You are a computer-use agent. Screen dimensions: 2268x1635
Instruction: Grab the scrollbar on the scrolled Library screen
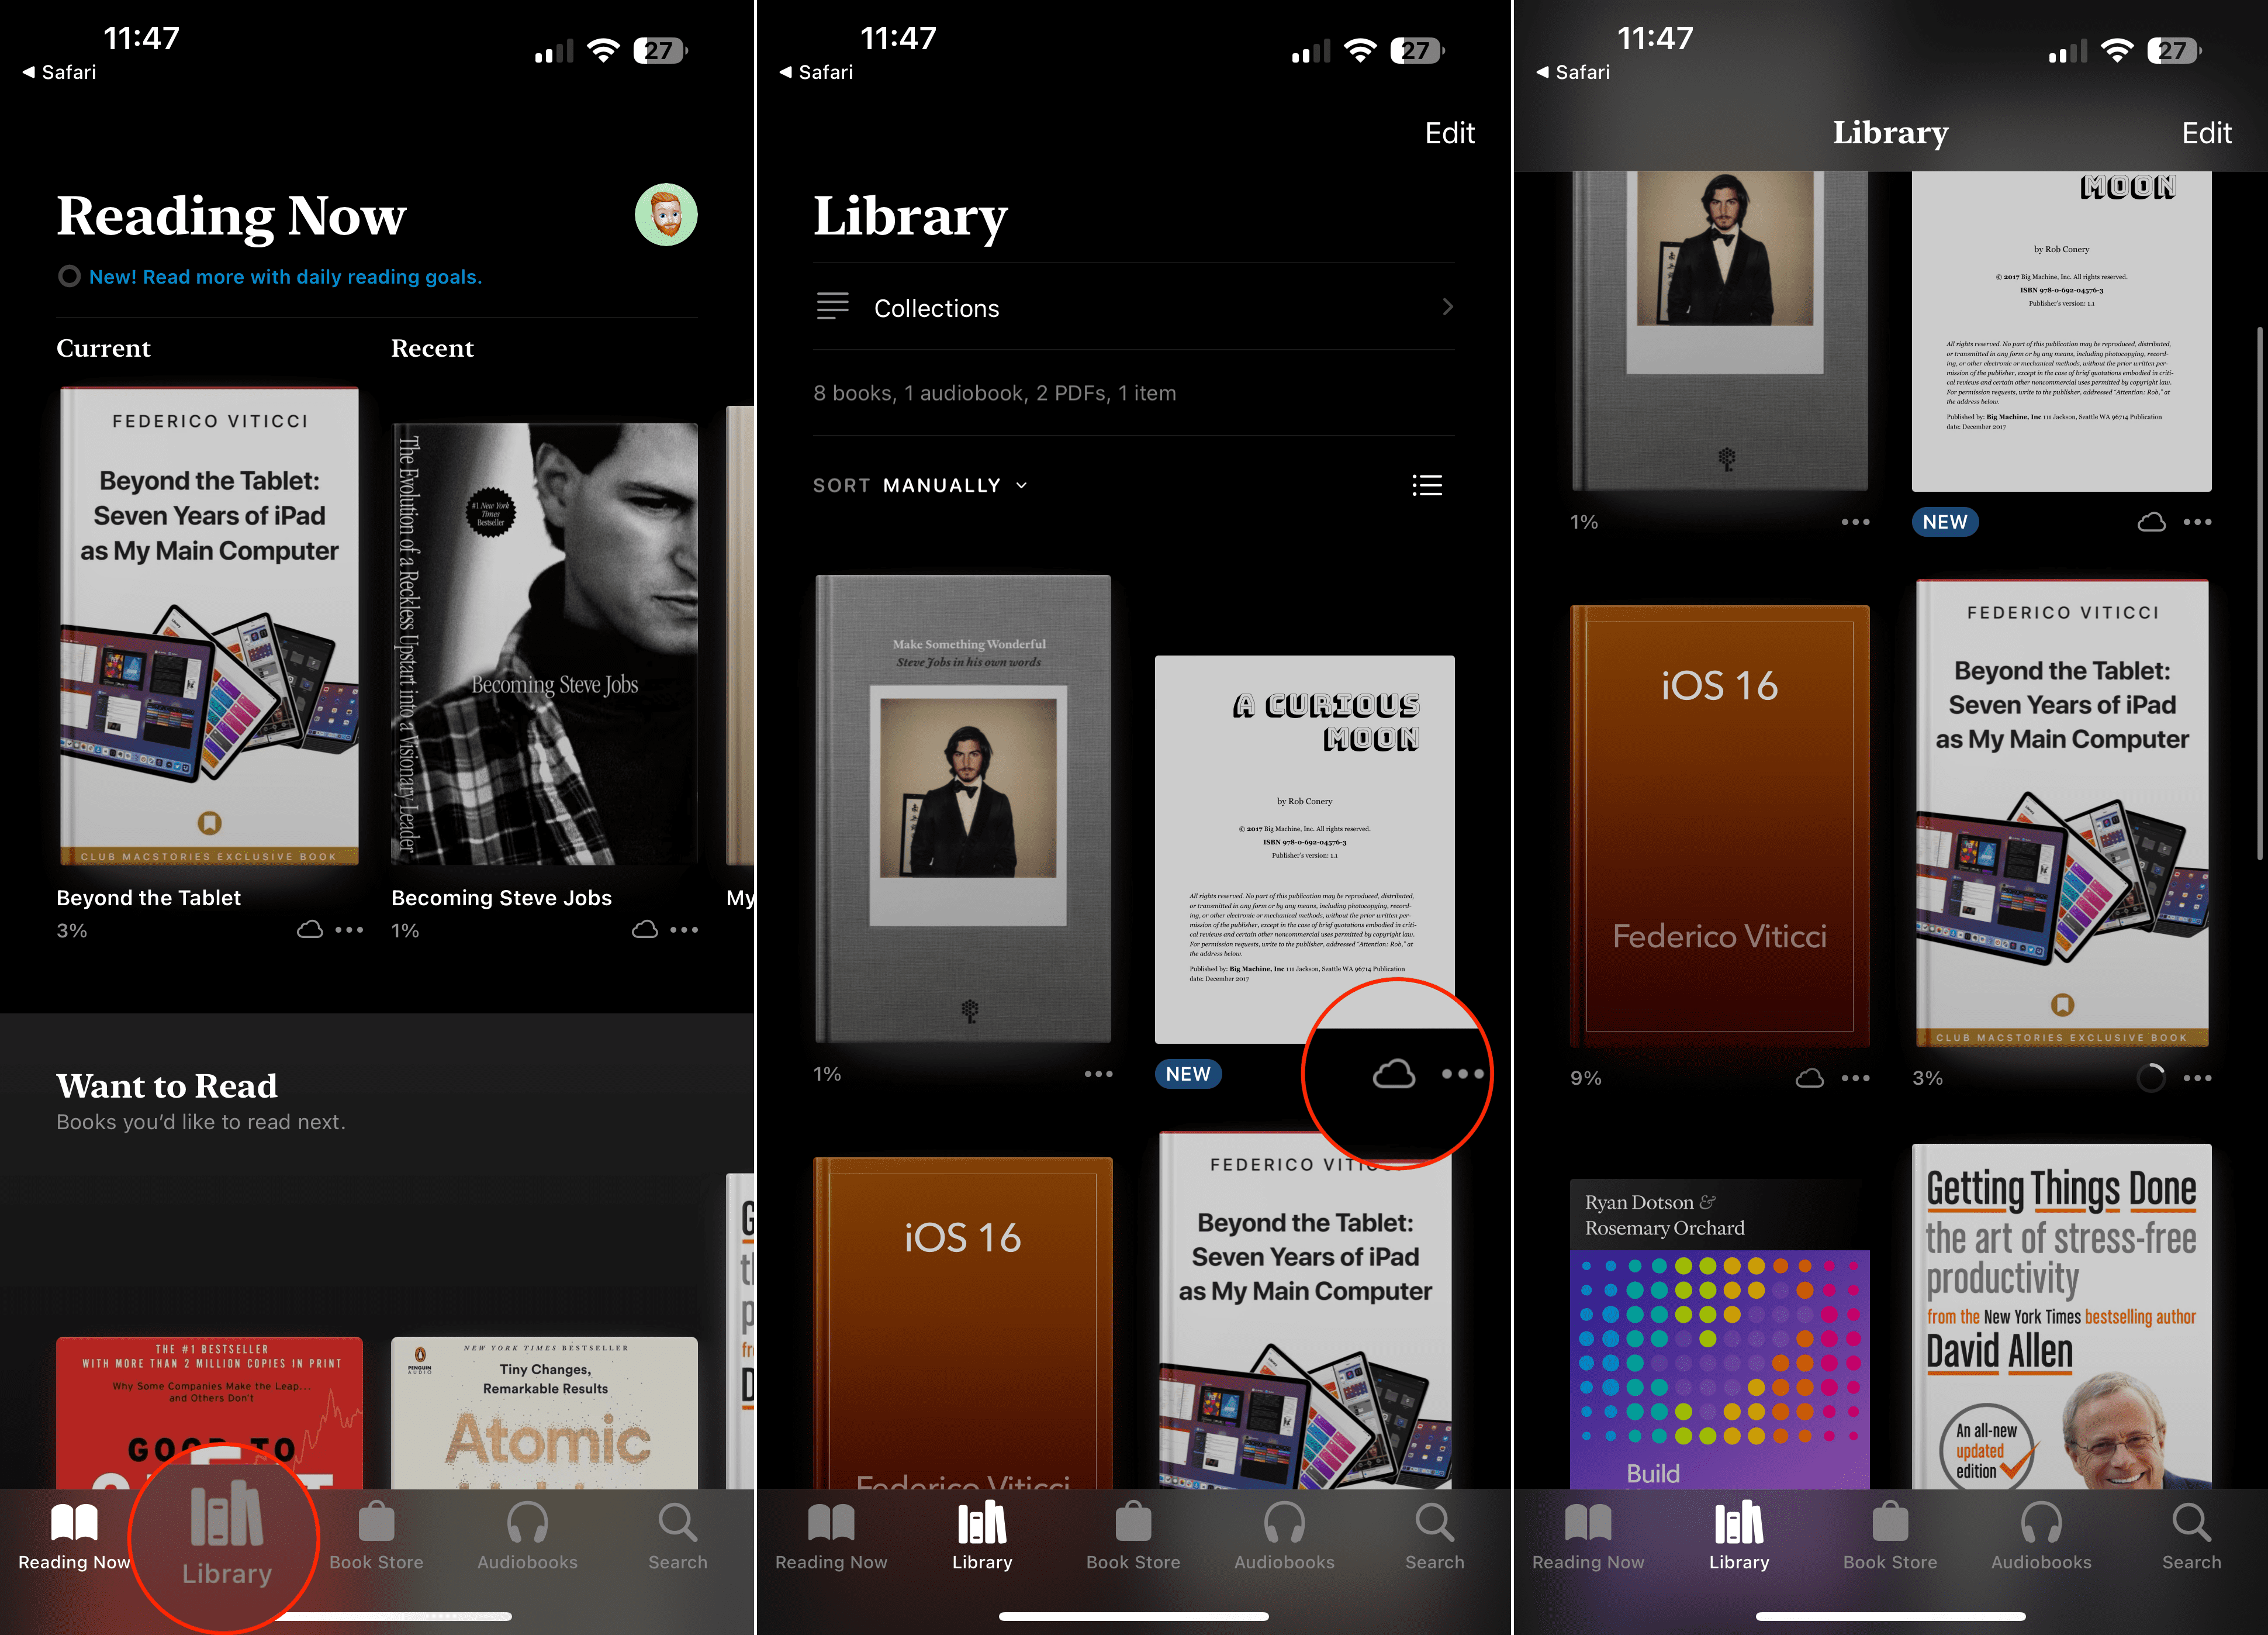[2260, 592]
